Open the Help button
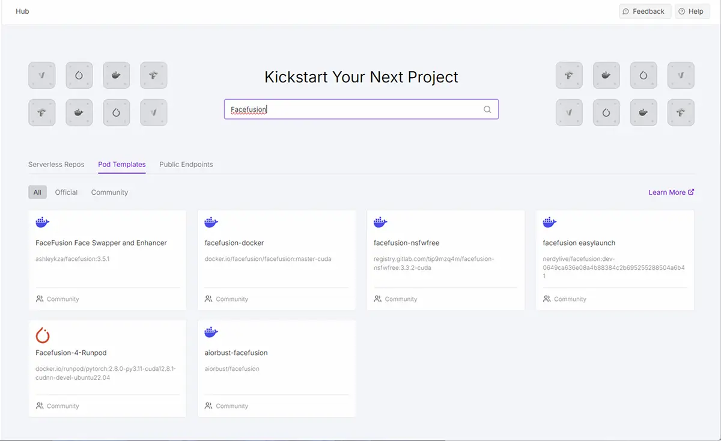 point(692,11)
